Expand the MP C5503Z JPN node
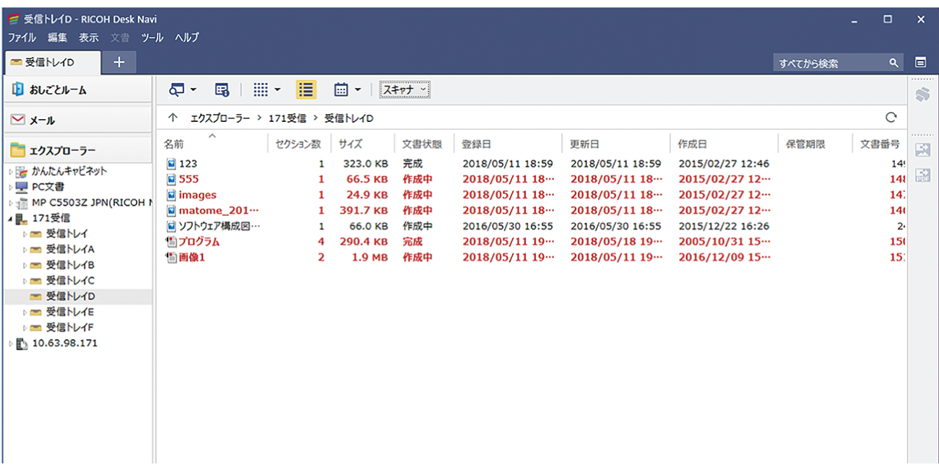This screenshot has width=939, height=469. click(10, 203)
